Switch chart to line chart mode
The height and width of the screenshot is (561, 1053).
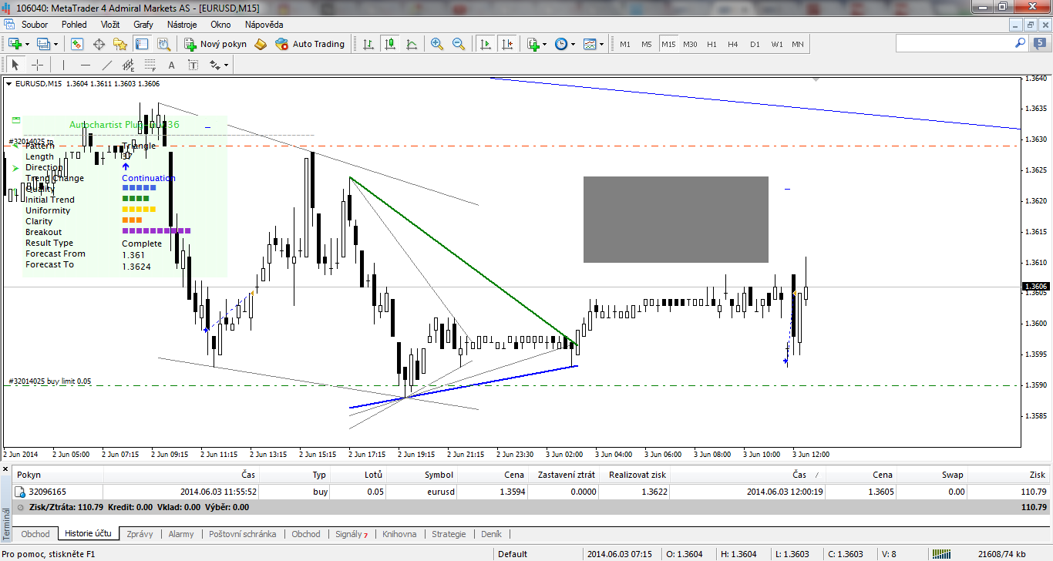(412, 44)
